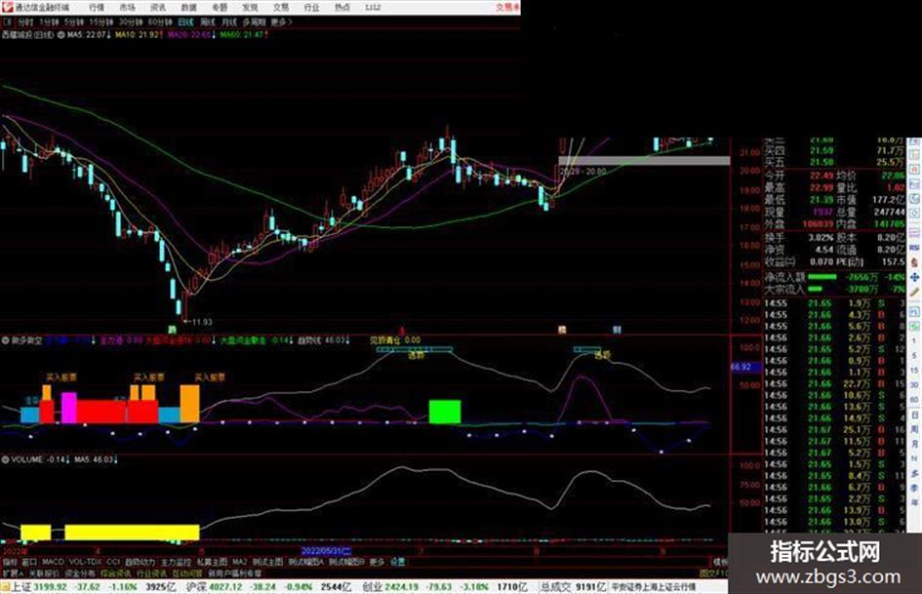Select the four-arrow move tool

[x=914, y=278]
